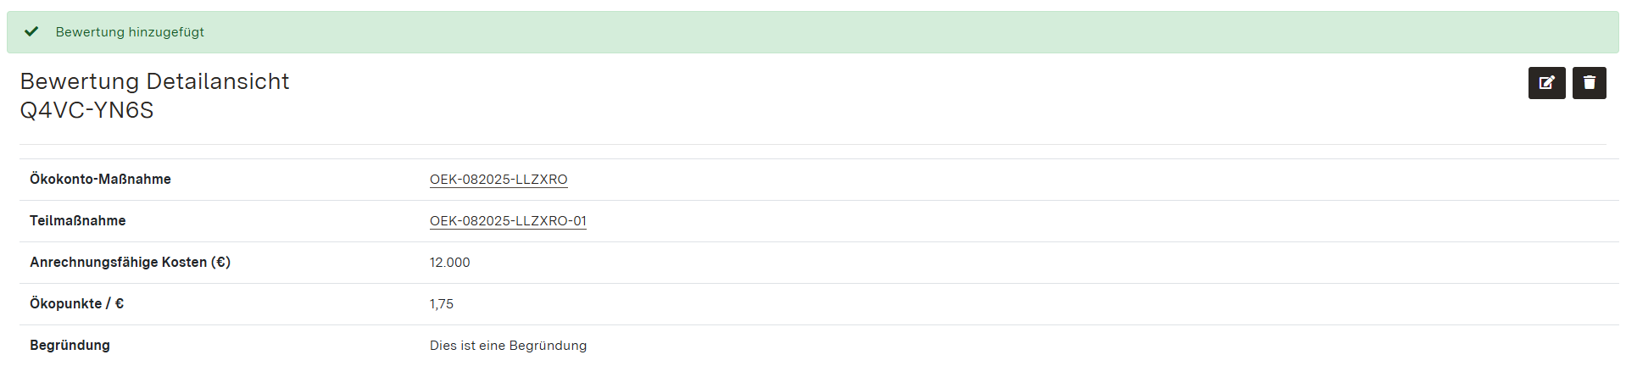Click the delete trash icon button
This screenshot has width=1626, height=377.
[1589, 83]
